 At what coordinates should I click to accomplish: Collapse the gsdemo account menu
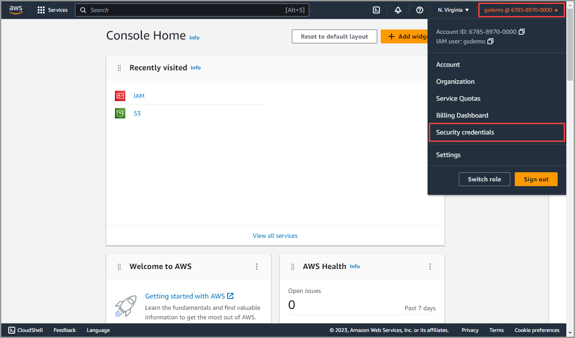click(x=521, y=10)
